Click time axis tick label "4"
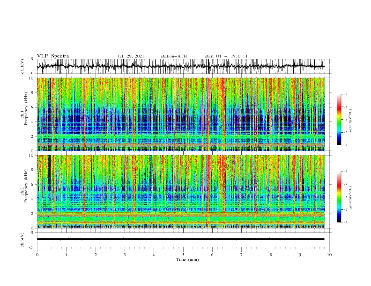The height and width of the screenshot is (286, 371). pyautogui.click(x=154, y=255)
